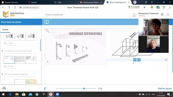
Task: Open Портал поддержки link
Action: [x=54, y=15]
